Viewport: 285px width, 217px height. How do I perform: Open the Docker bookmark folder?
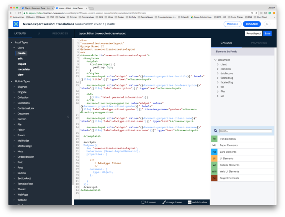point(119,17)
